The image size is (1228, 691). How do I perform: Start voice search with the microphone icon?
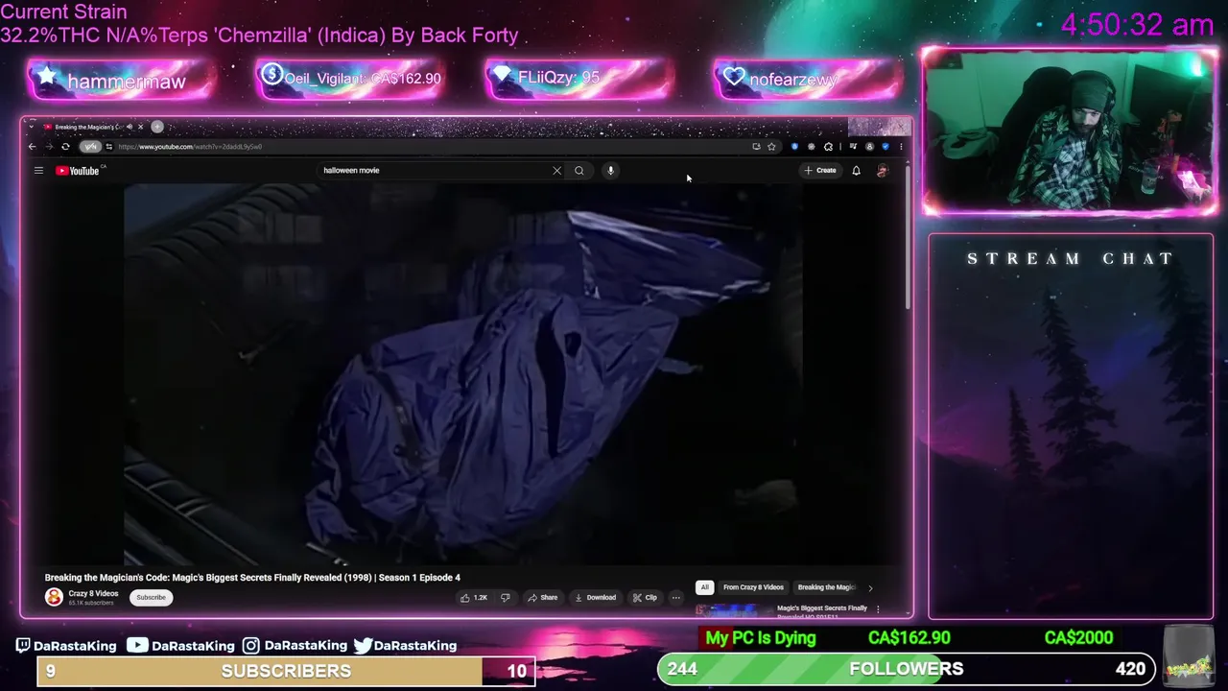pos(610,171)
